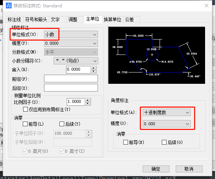215x179 pixels.
Task: Select the 主单位 tab
Action: pyautogui.click(x=93, y=19)
